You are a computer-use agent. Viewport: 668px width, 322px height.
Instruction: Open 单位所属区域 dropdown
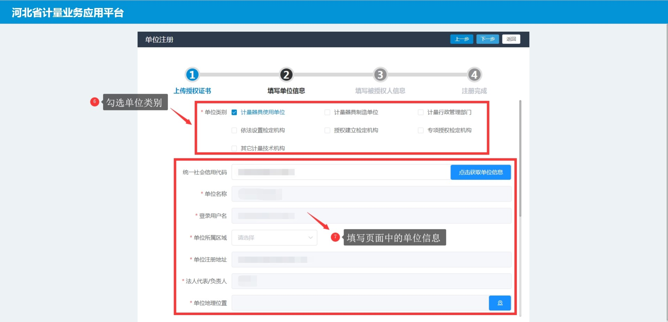(274, 238)
